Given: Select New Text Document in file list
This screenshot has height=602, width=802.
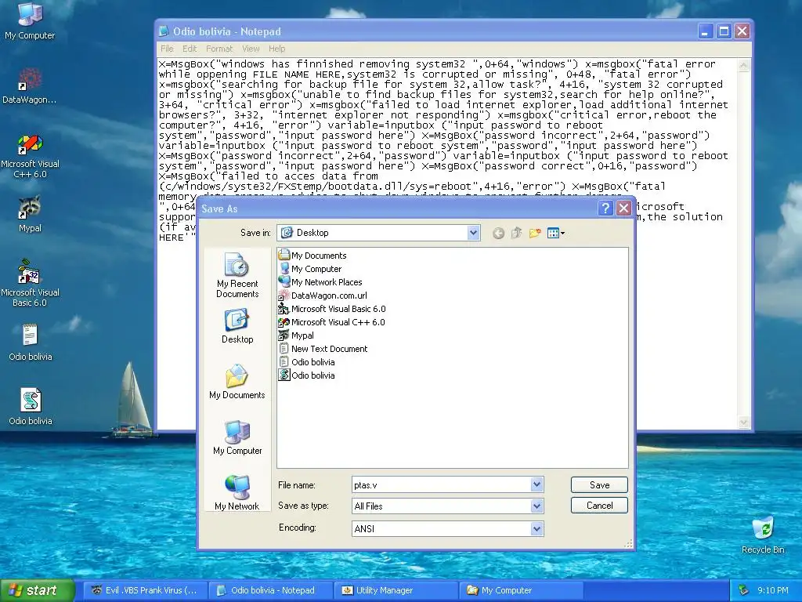Looking at the screenshot, I should [323, 349].
